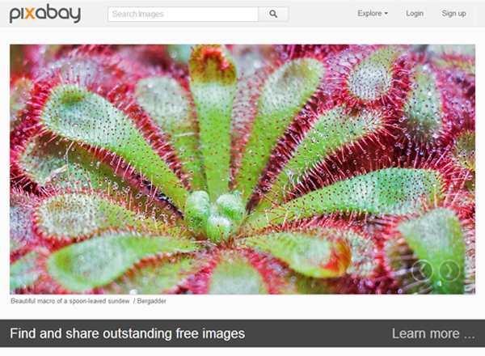Click the free images text in banner

pos(210,333)
